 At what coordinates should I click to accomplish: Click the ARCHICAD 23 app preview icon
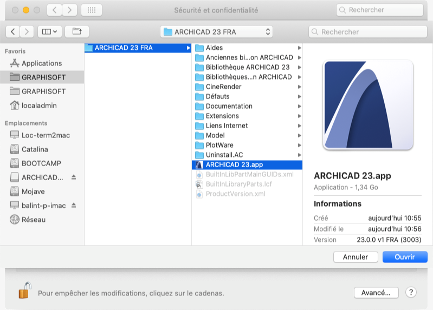pos(368,105)
